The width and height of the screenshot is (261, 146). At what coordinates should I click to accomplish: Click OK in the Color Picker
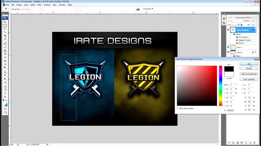click(249, 64)
